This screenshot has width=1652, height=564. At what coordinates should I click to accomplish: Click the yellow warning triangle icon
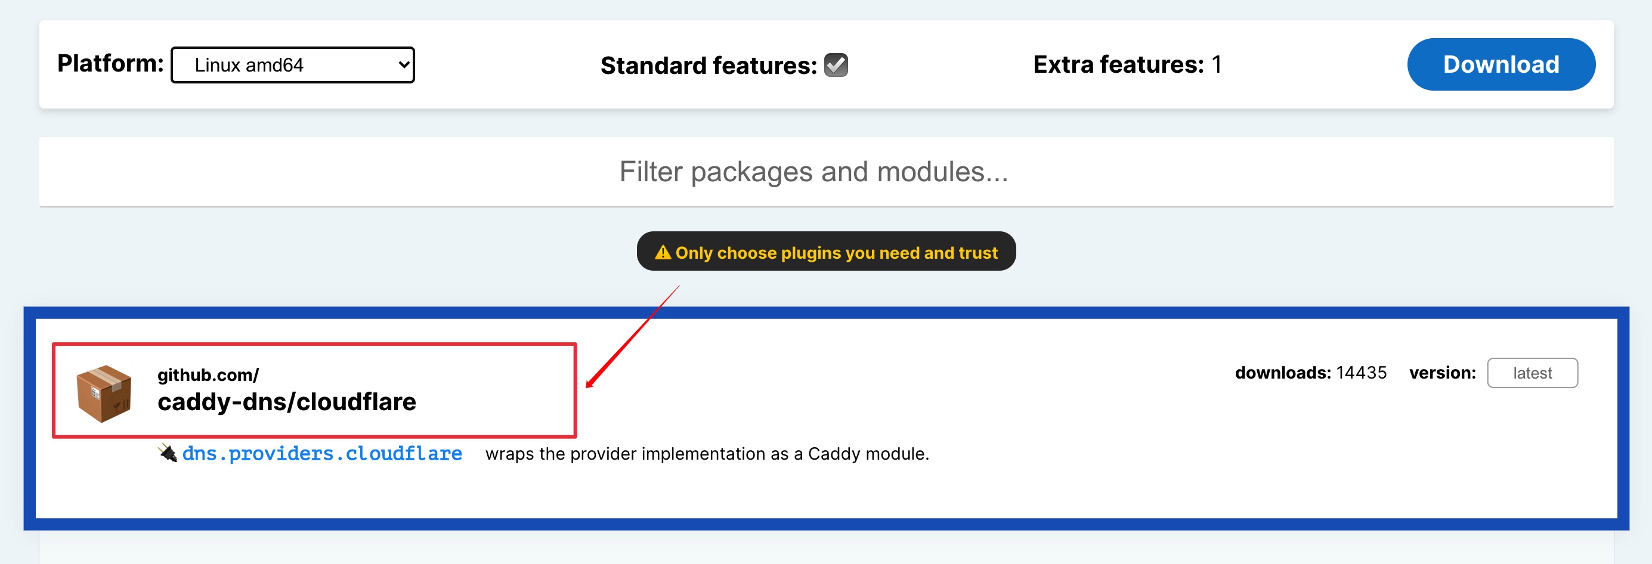663,253
